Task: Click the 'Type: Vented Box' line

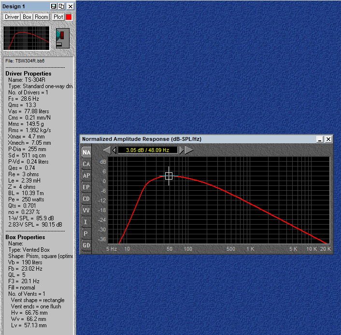Action: [x=29, y=250]
